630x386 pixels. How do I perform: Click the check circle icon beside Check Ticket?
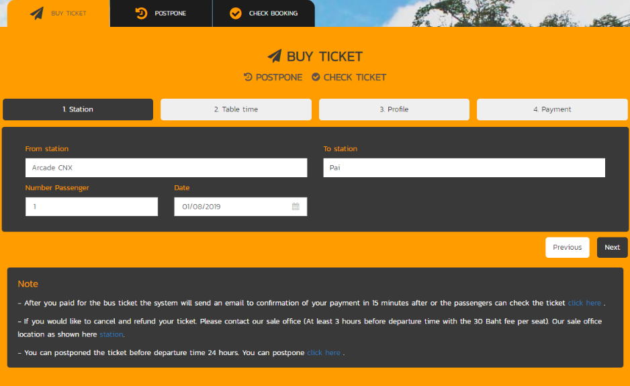tap(316, 77)
